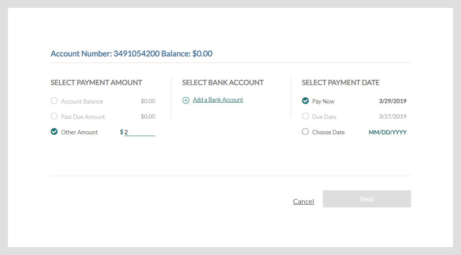Click the Next button
The width and height of the screenshot is (461, 255).
(367, 199)
